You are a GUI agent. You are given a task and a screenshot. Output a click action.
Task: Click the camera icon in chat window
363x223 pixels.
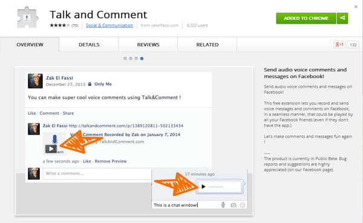point(234,205)
